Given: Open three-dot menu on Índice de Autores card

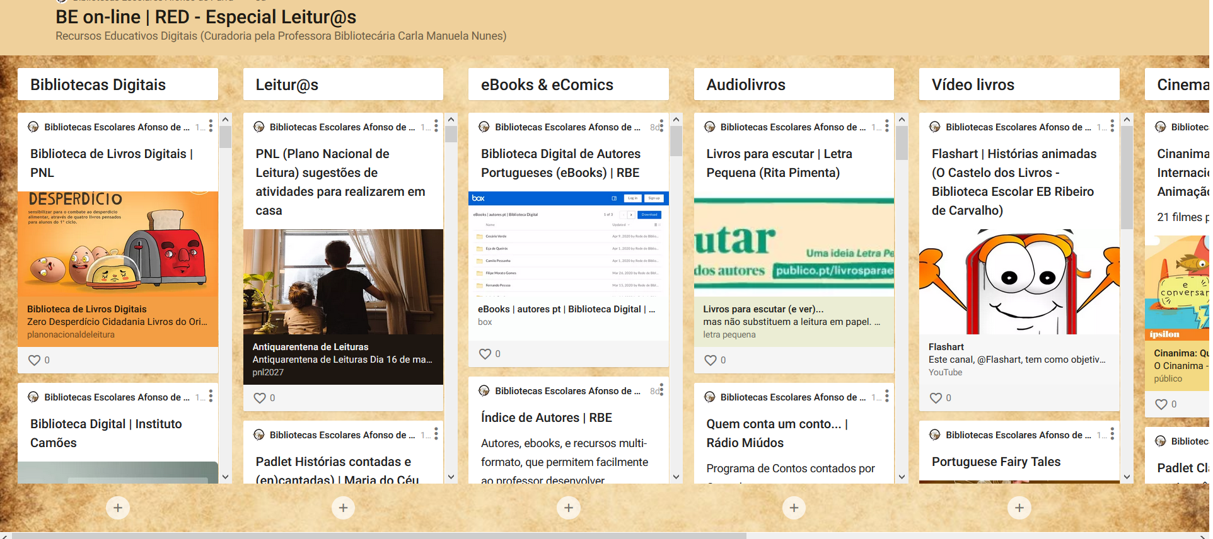Looking at the screenshot, I should (661, 390).
